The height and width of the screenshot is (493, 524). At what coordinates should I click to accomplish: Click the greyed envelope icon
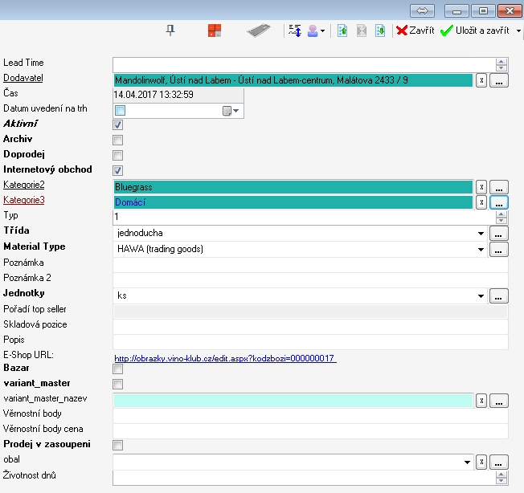(x=362, y=31)
